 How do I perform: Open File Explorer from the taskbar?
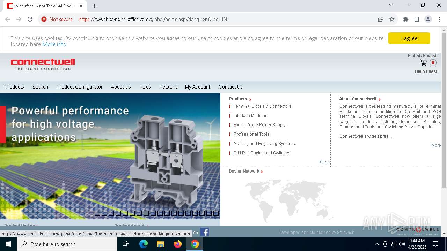[160, 244]
